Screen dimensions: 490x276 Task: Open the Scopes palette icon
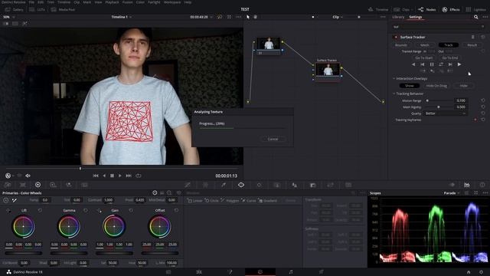coord(467,185)
